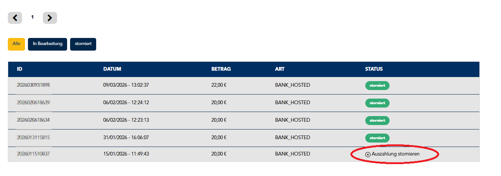501x176 pixels.
Task: Click the BETRAG column header
Action: [221, 69]
